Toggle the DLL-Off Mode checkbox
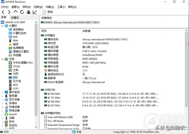 tap(45, 121)
